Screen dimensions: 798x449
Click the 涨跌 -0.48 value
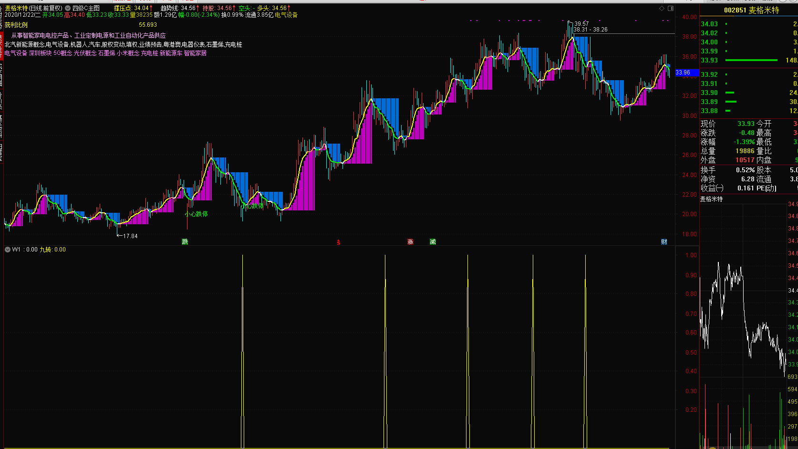tap(746, 133)
